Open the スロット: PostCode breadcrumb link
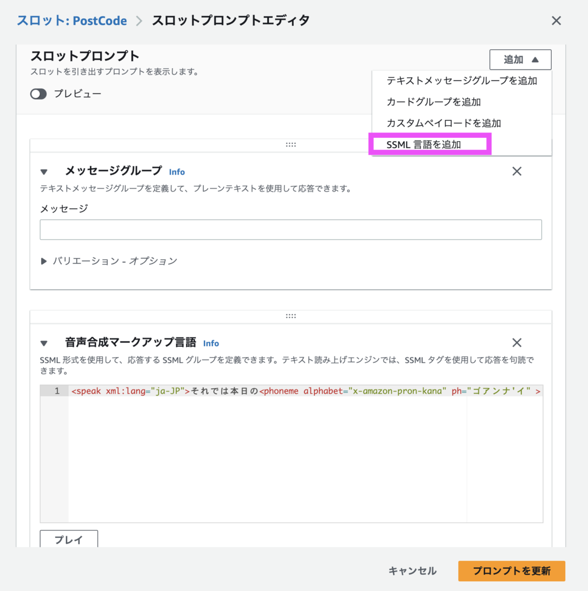This screenshot has height=591, width=588. pyautogui.click(x=71, y=21)
